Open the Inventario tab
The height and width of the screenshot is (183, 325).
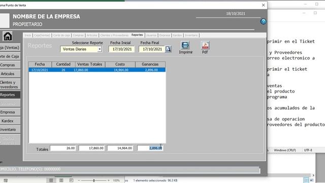point(191,35)
